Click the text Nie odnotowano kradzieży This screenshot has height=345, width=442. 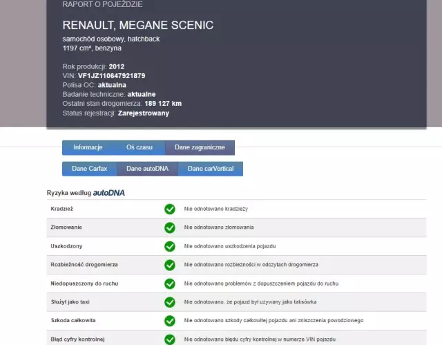[x=216, y=209]
